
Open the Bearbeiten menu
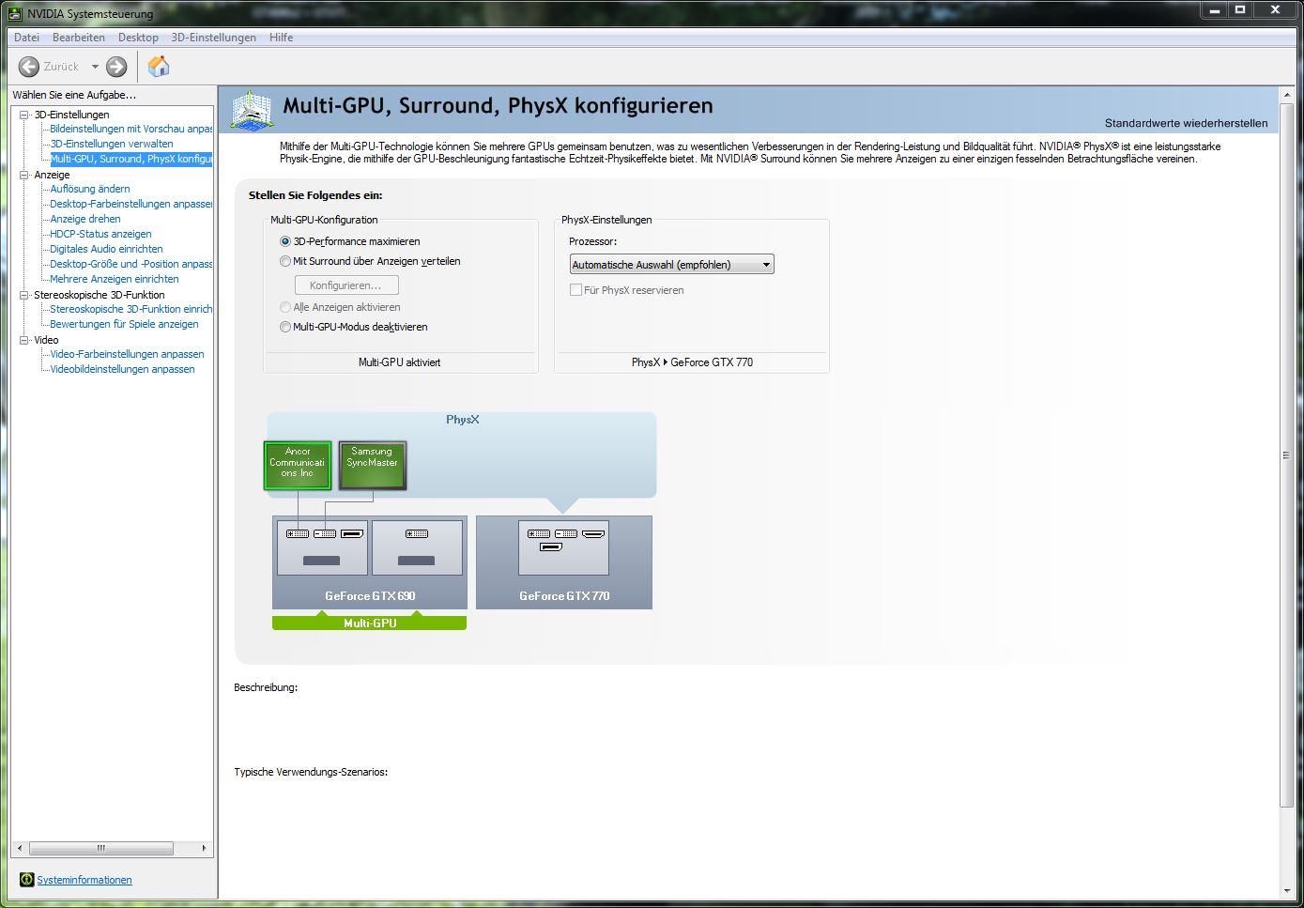click(x=79, y=38)
